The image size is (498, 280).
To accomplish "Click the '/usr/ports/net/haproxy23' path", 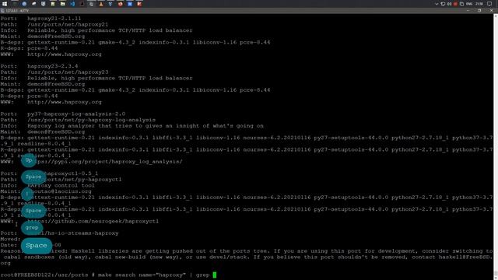I will [68, 72].
